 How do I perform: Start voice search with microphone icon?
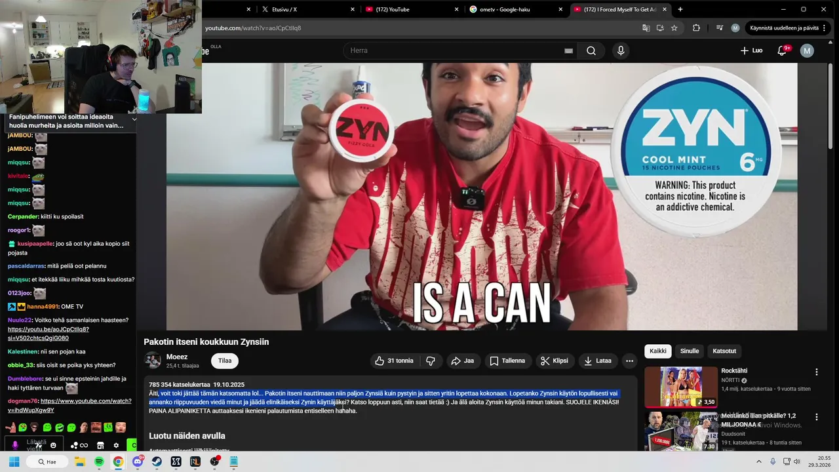coord(621,50)
